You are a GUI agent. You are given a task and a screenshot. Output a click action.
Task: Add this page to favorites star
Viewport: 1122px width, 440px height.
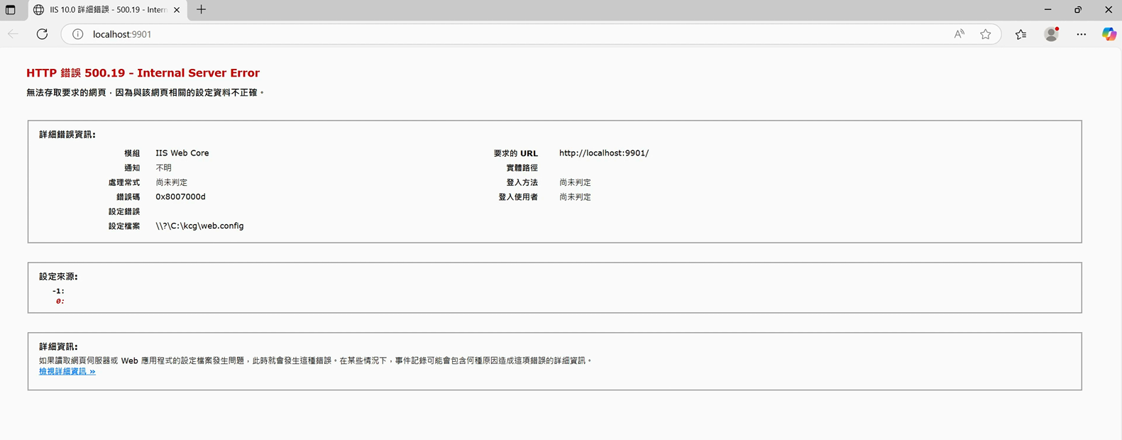coord(985,34)
